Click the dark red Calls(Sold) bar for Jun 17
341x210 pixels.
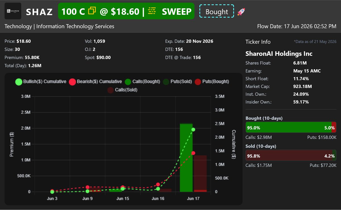[200, 172]
